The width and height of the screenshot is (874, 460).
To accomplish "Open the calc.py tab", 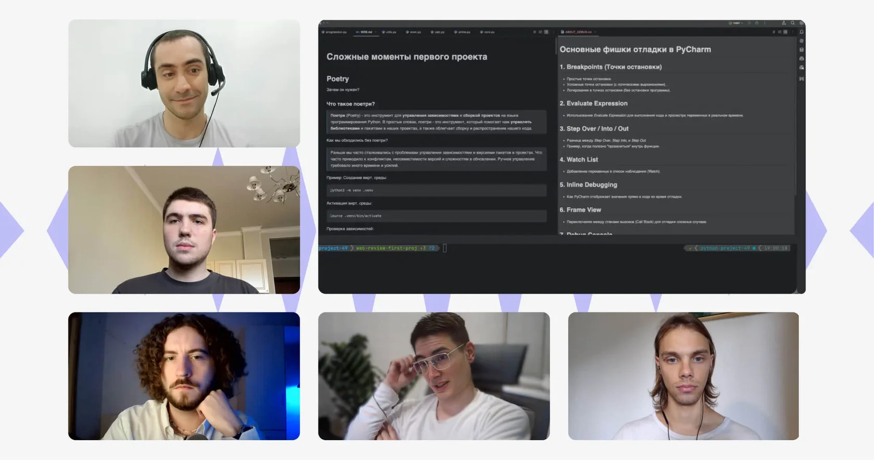I will pyautogui.click(x=438, y=32).
